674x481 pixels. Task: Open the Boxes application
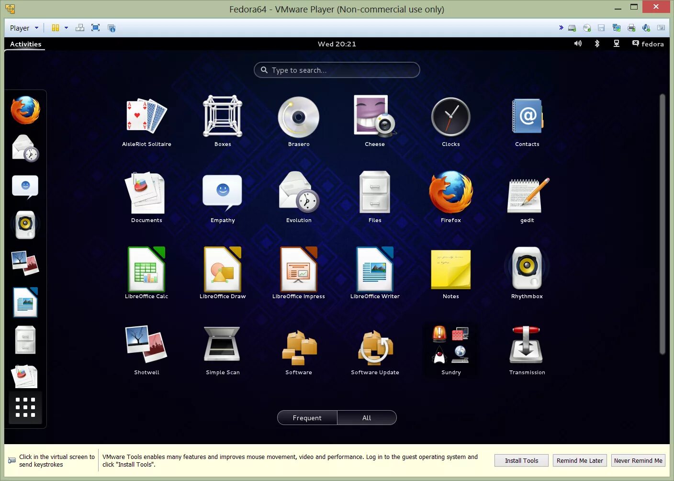[x=223, y=122]
